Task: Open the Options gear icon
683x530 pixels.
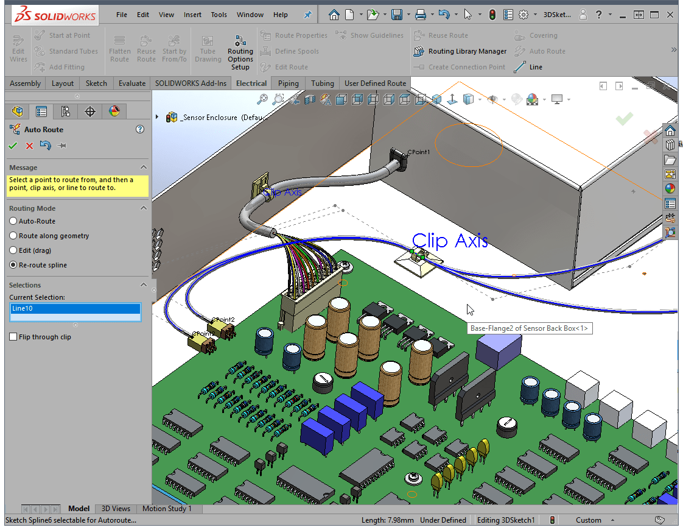Action: [524, 15]
